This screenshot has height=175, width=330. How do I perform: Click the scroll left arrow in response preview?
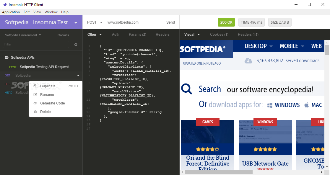click(x=182, y=172)
